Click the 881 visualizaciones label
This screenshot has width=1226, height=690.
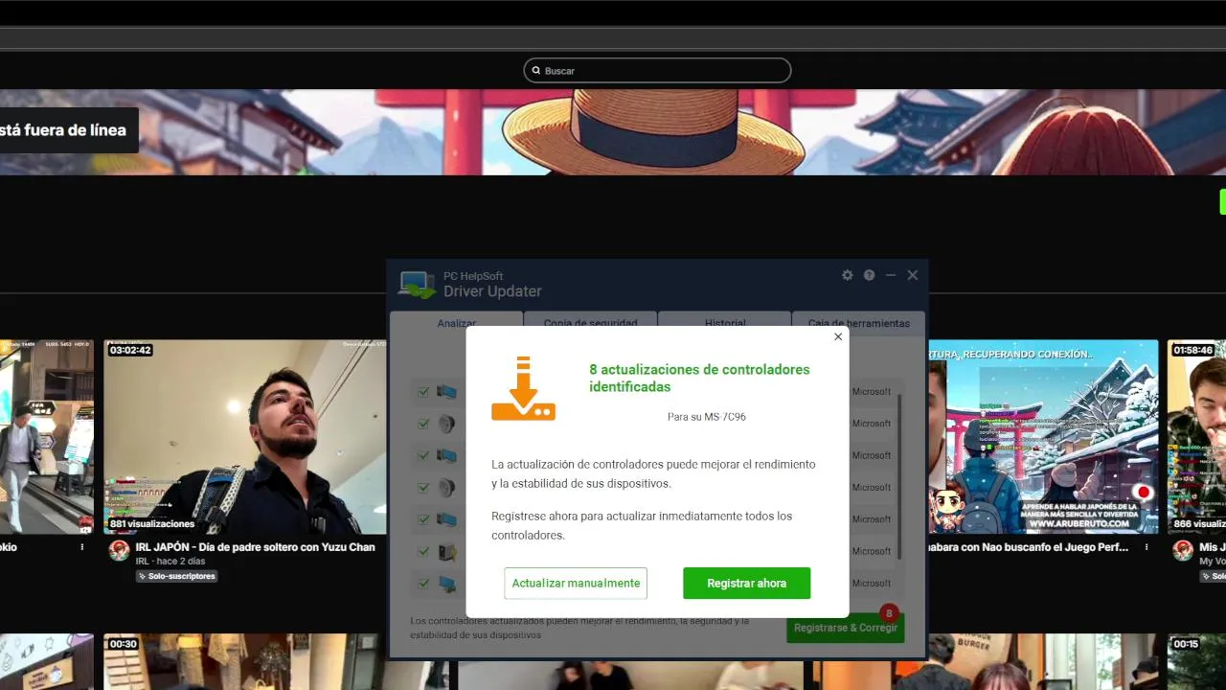pyautogui.click(x=151, y=524)
